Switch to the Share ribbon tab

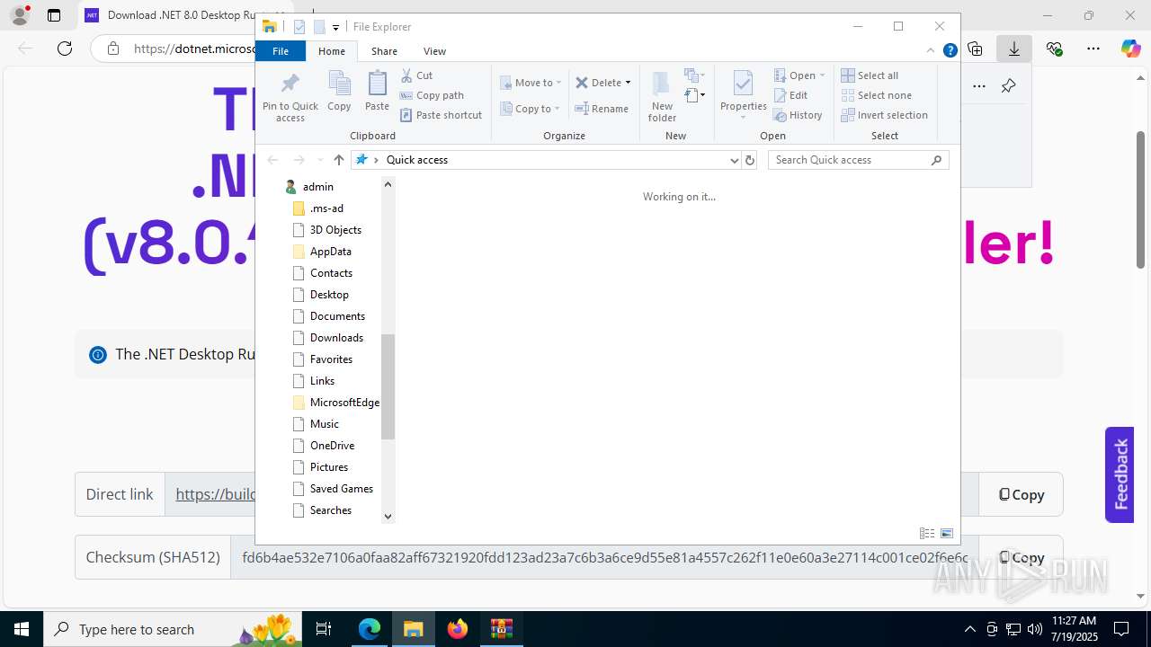click(x=384, y=51)
